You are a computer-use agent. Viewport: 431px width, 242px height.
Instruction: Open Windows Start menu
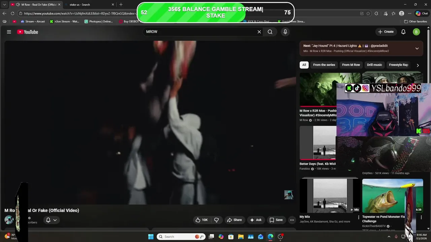151,237
